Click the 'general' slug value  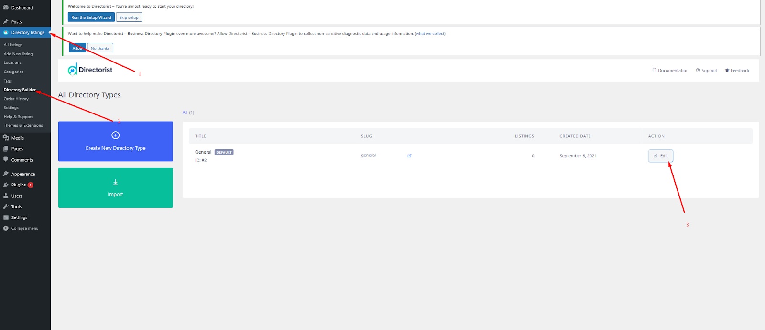tap(368, 155)
